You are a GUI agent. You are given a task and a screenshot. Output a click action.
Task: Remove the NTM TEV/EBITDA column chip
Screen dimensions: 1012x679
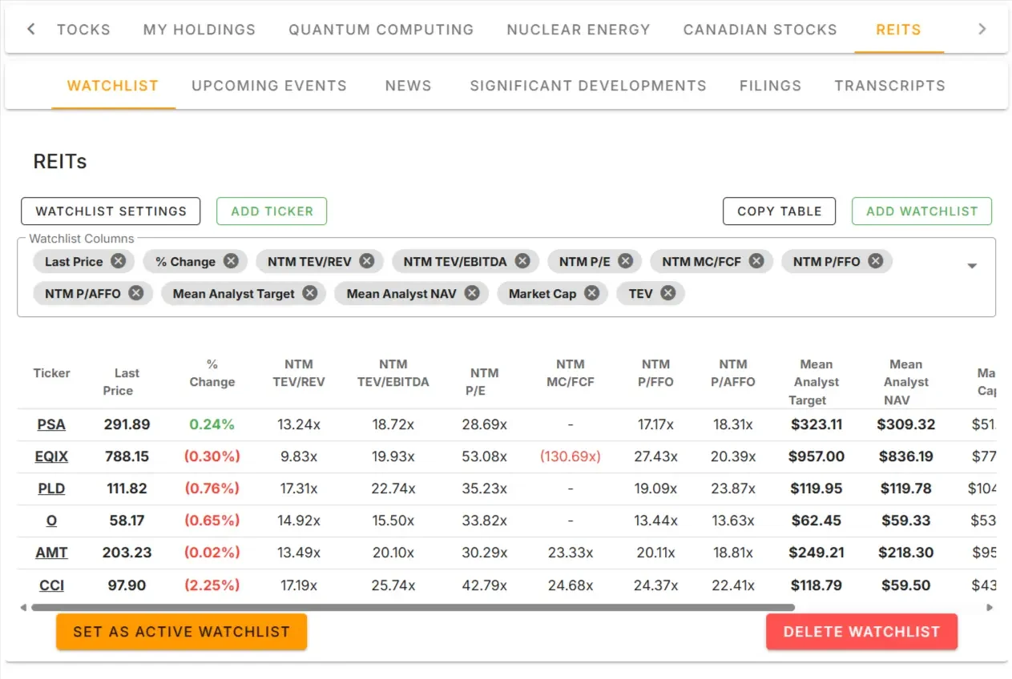coord(522,261)
